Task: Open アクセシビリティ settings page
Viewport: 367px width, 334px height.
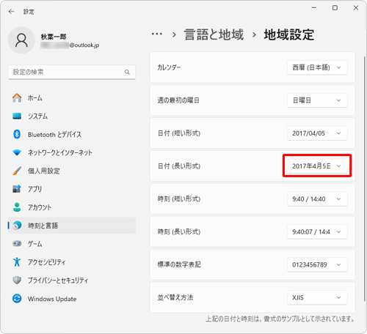Action: [x=72, y=261]
